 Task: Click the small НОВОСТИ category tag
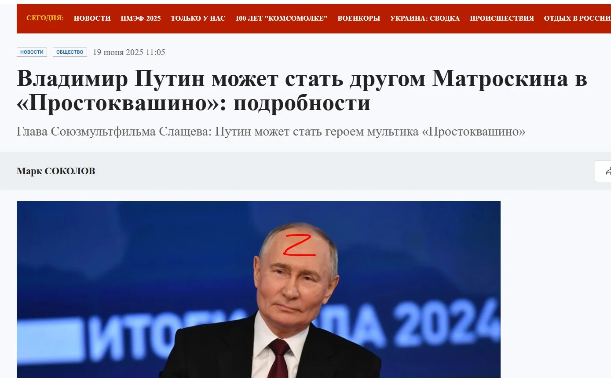point(32,52)
